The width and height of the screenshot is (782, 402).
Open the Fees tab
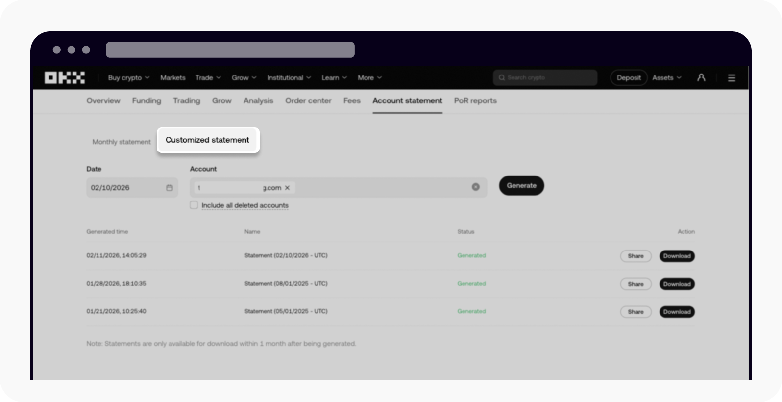[352, 100]
